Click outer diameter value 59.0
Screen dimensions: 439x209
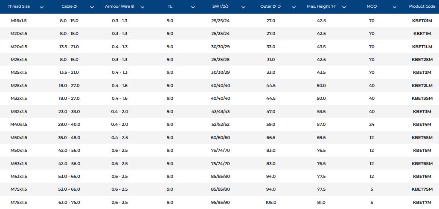tap(271, 125)
